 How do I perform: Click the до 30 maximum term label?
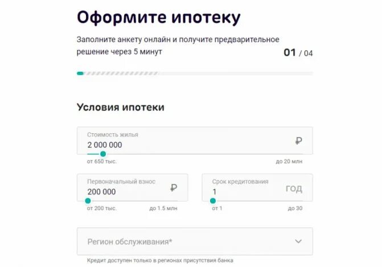(x=295, y=208)
